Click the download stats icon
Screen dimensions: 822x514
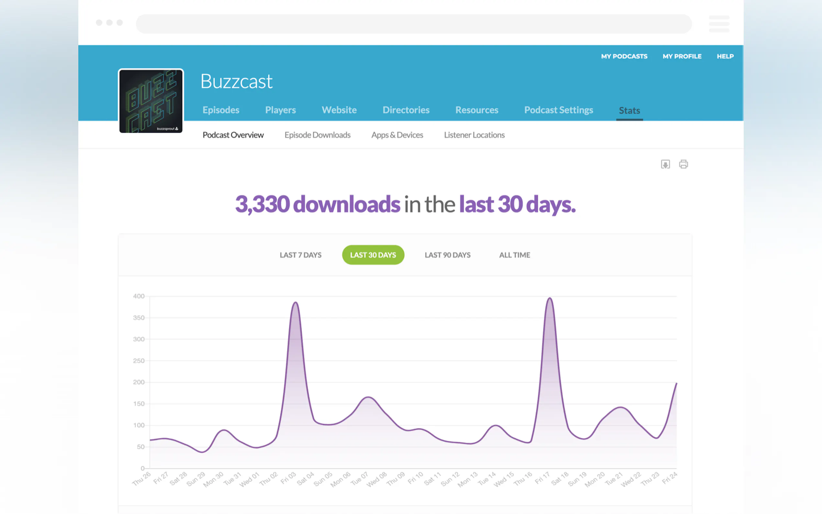click(665, 164)
